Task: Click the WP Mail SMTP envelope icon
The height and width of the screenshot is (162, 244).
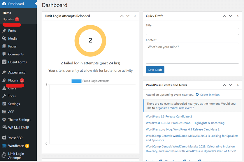Action: click(x=4, y=128)
